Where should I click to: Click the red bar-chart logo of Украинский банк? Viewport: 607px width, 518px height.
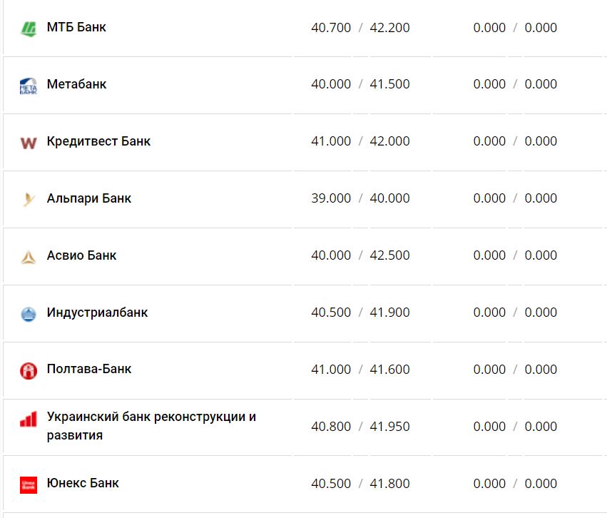28,420
